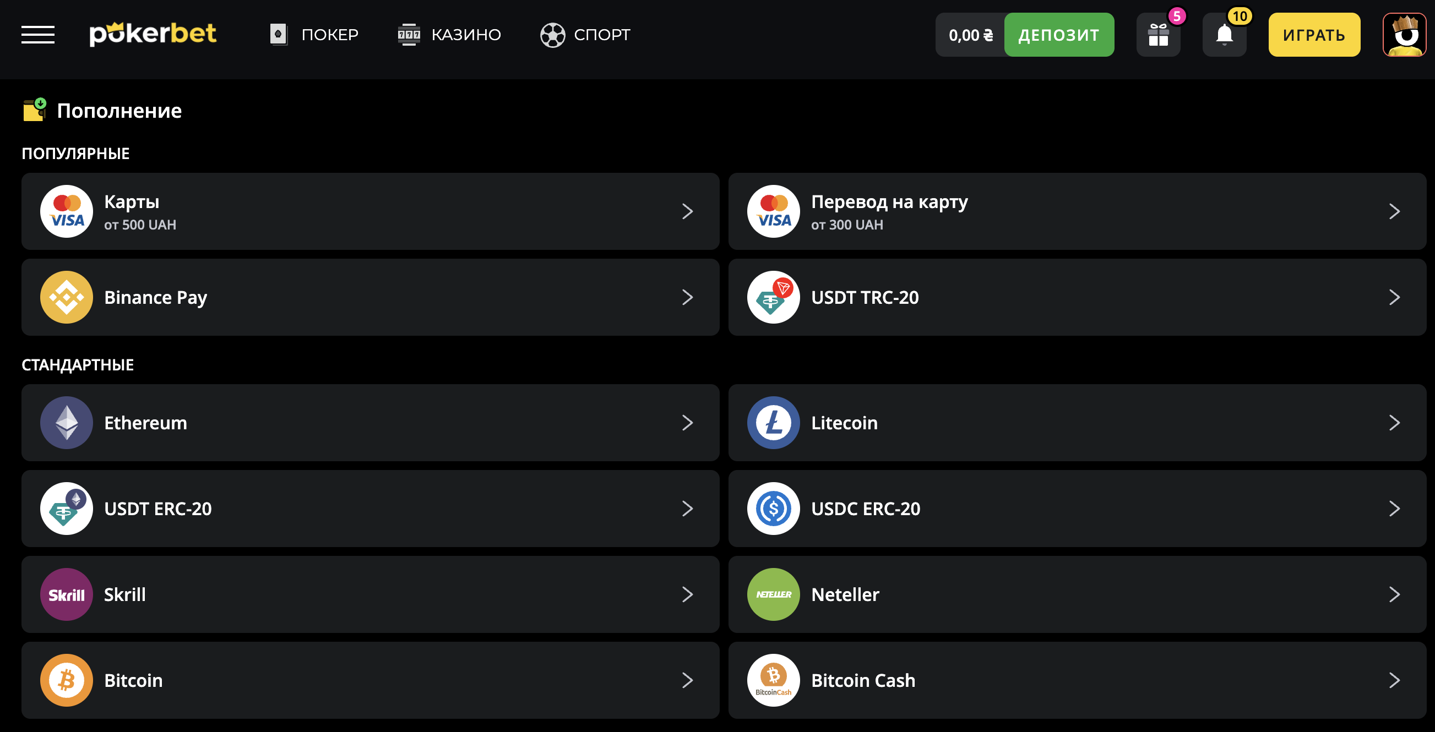Open the hamburger menu
1435x732 pixels.
coord(38,35)
